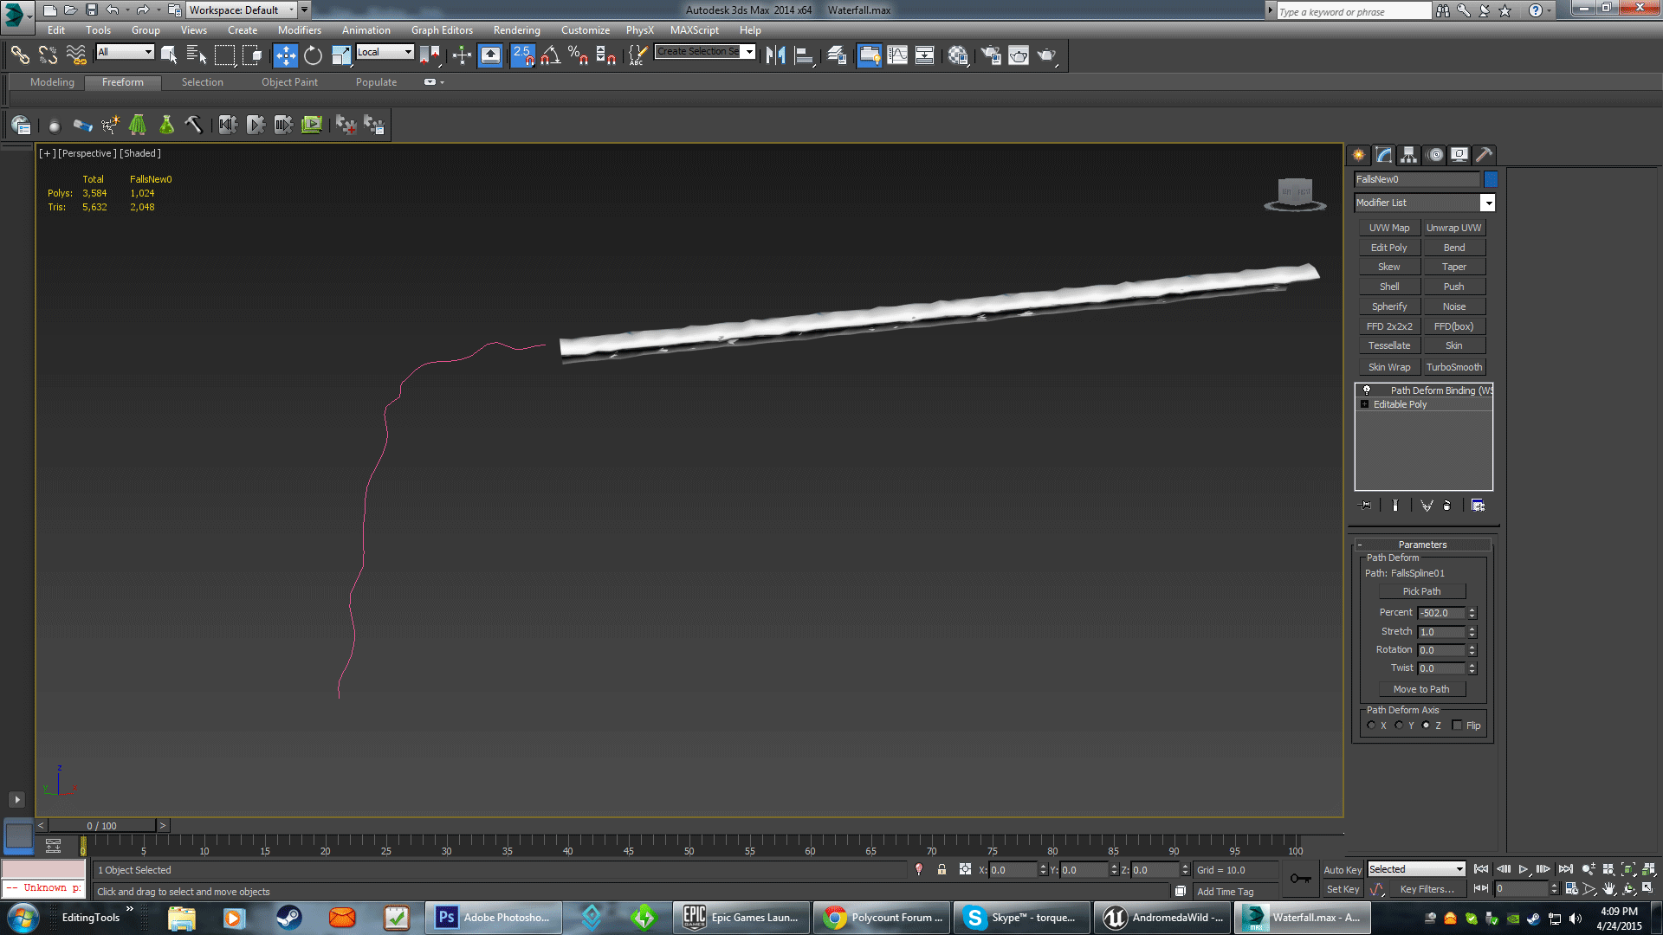The image size is (1663, 935).
Task: Click the Mirror tool icon
Action: pyautogui.click(x=775, y=55)
